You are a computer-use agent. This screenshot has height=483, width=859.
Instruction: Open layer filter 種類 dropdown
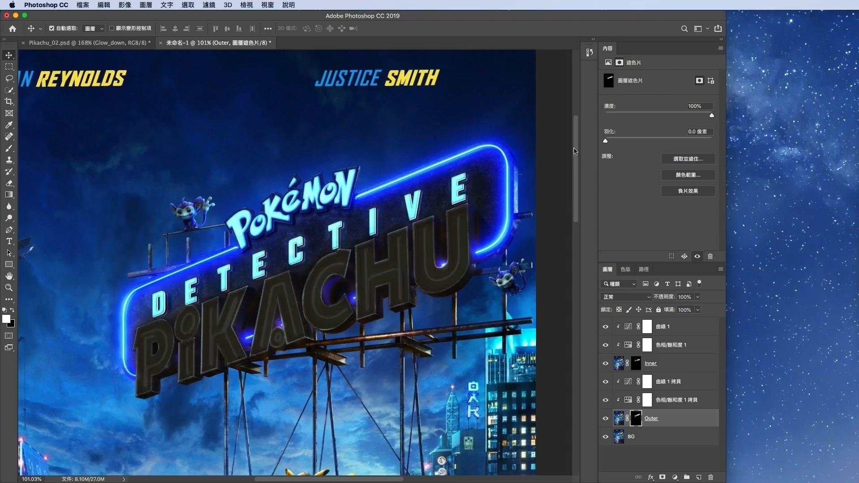[619, 284]
